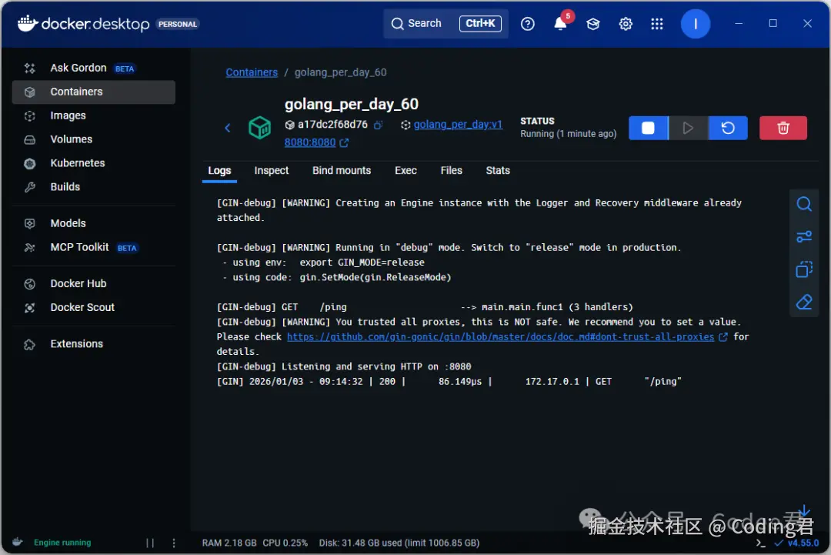Copy logs to clipboard icon
This screenshot has width=831, height=555.
click(x=804, y=269)
